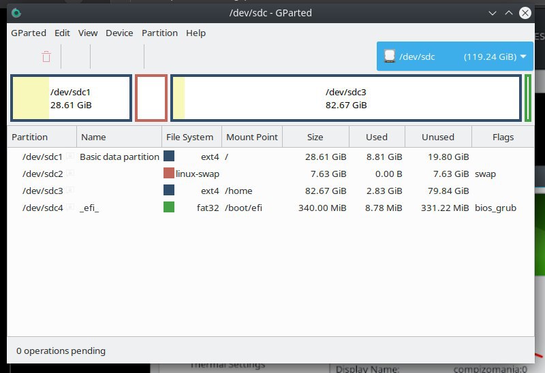The height and width of the screenshot is (373, 545).
Task: Minimize the GParted window with the down chevron
Action: [x=492, y=13]
